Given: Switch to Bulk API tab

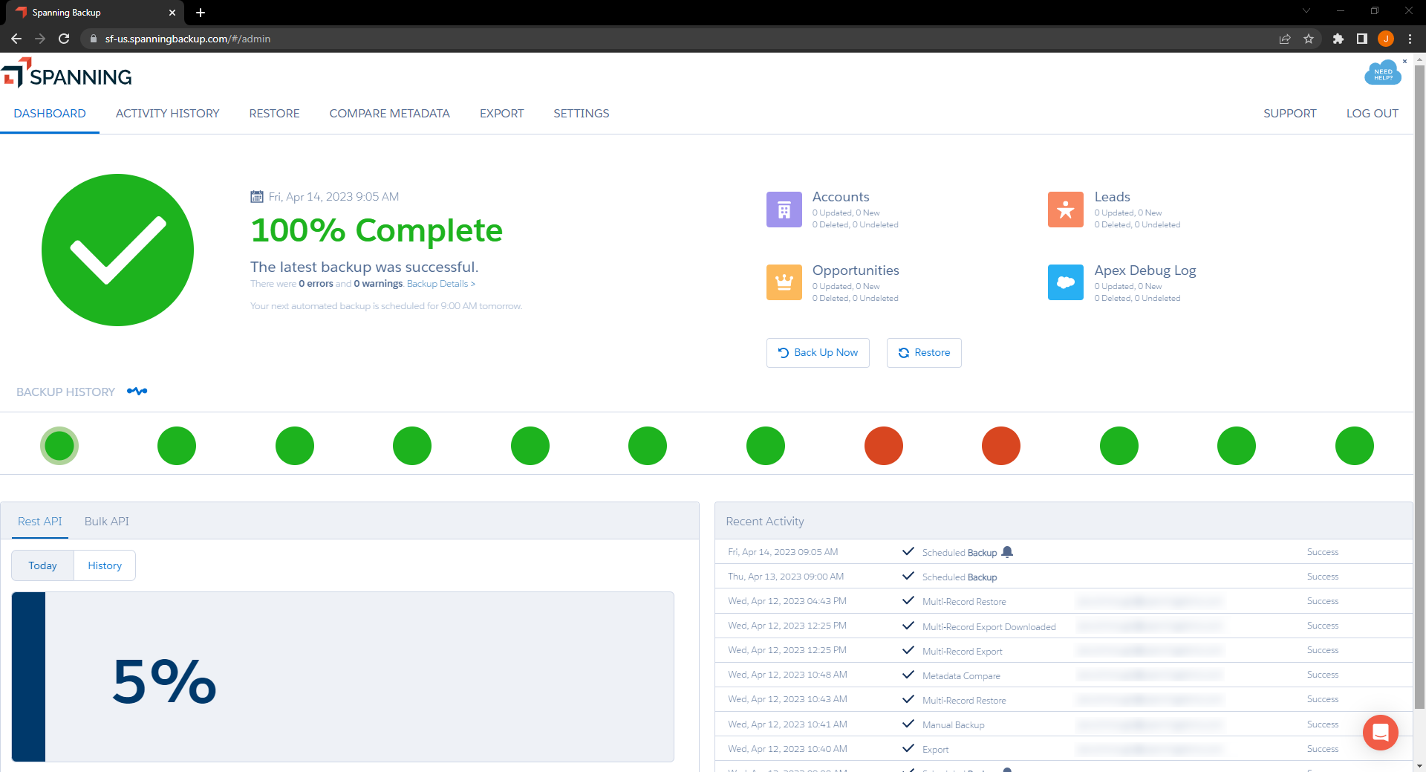Looking at the screenshot, I should (106, 522).
